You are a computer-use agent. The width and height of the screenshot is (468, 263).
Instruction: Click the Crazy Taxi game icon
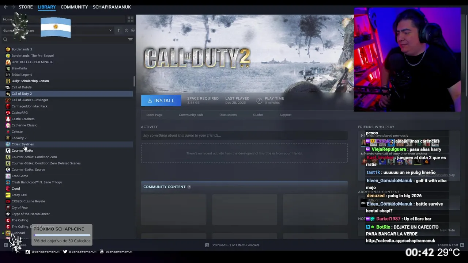(8, 195)
